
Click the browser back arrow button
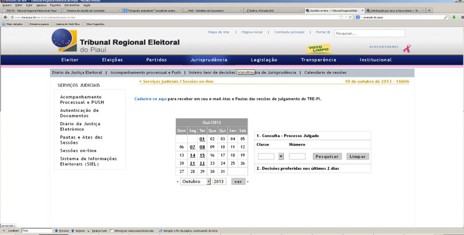click(5, 17)
